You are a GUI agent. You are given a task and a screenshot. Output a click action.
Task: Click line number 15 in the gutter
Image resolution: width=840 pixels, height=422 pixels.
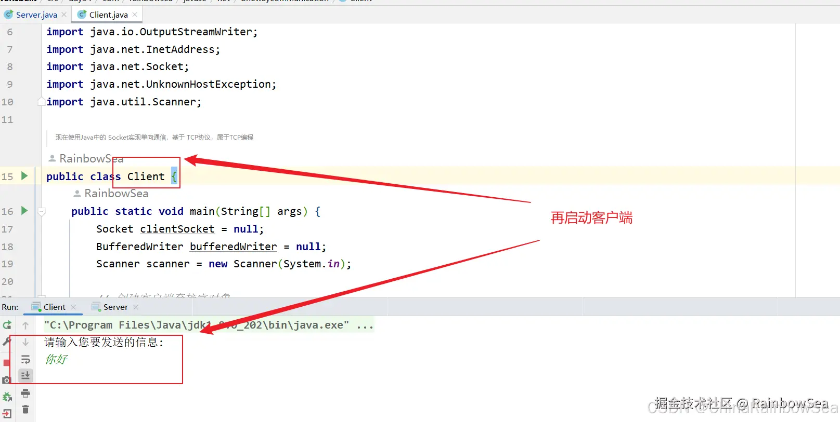pyautogui.click(x=7, y=176)
